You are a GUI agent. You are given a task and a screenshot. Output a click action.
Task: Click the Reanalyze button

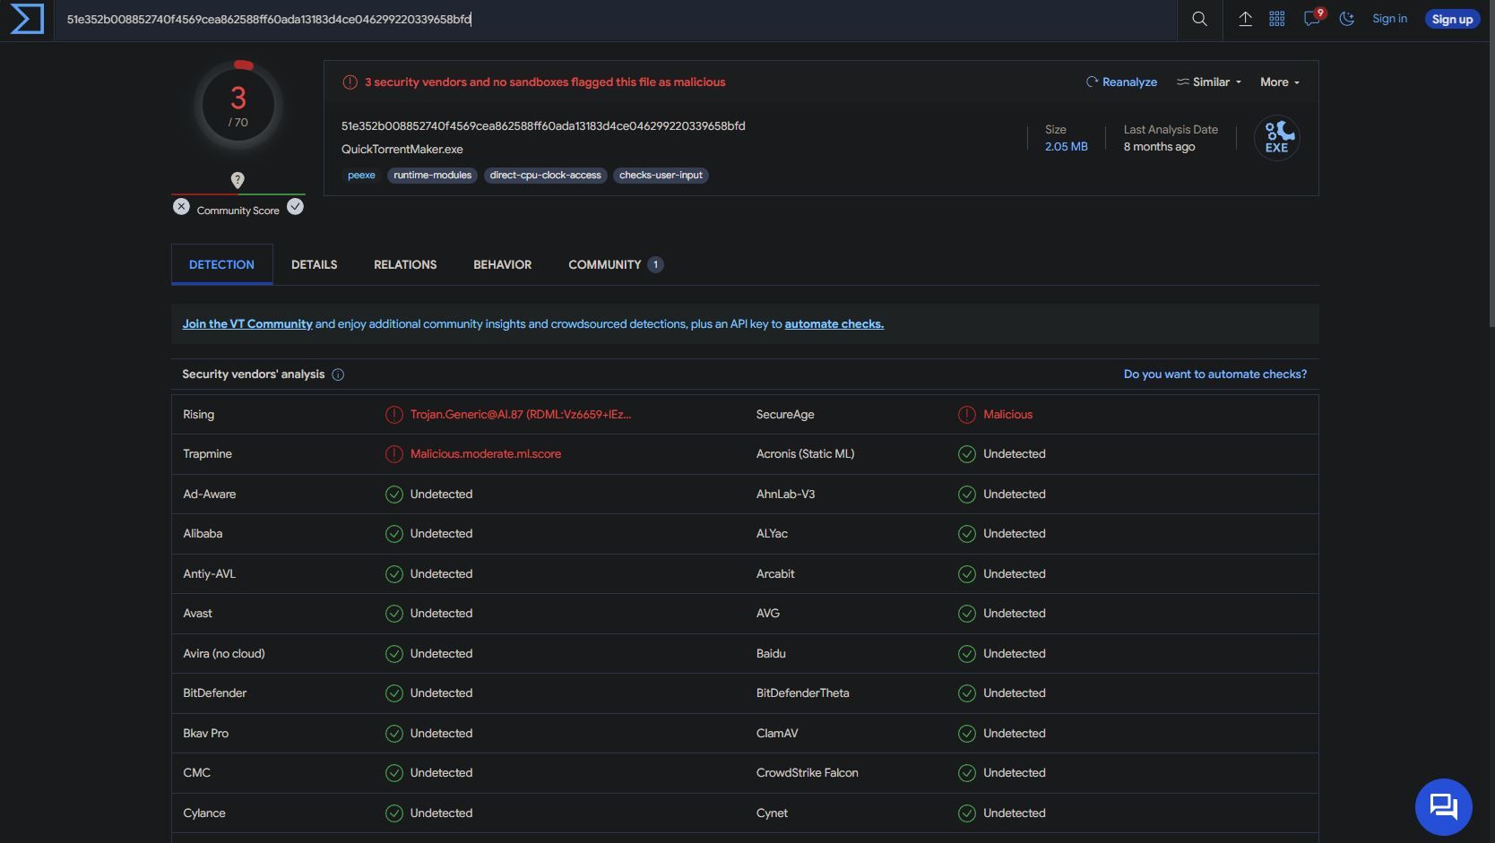tap(1121, 82)
